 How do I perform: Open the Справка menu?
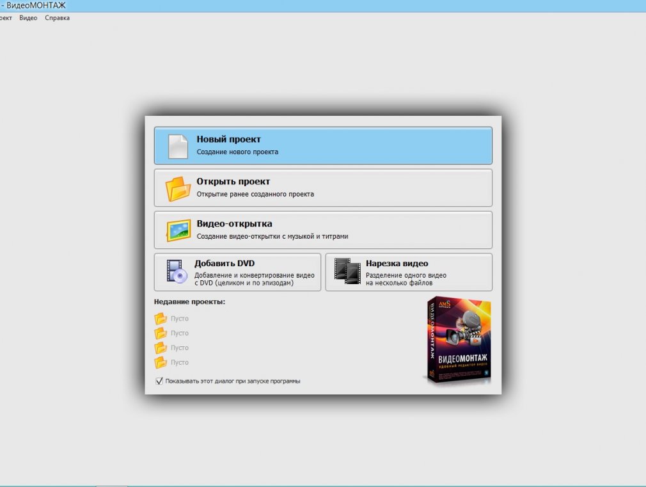58,18
